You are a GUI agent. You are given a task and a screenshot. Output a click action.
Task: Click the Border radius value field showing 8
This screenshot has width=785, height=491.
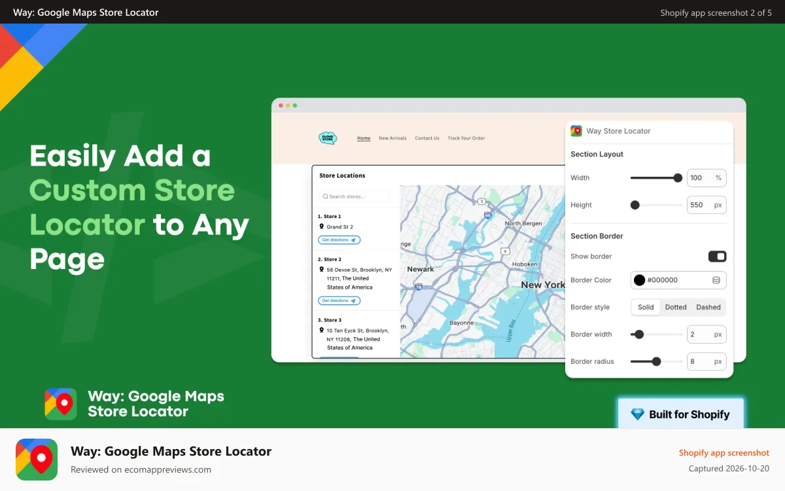pyautogui.click(x=706, y=361)
